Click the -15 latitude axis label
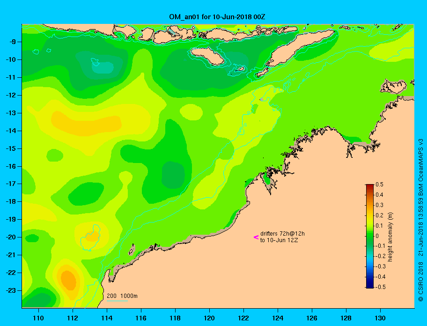427x326 pixels. [x=10, y=148]
